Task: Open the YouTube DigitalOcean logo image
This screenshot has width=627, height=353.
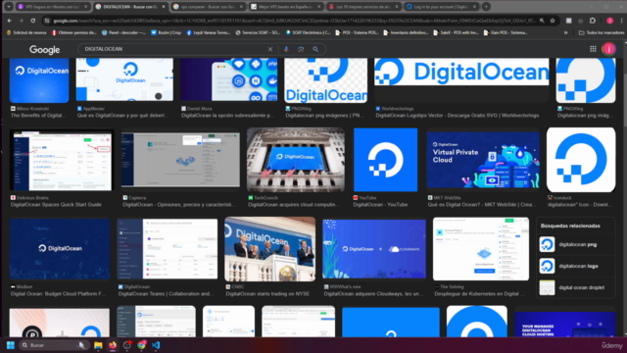Action: coord(385,160)
